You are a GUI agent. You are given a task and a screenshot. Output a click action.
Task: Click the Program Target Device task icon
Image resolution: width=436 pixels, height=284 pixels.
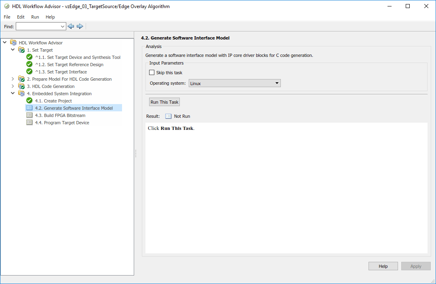click(x=29, y=123)
